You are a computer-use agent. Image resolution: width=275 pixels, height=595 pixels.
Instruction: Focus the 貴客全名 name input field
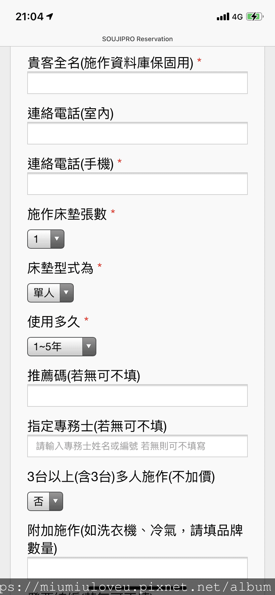click(x=137, y=83)
